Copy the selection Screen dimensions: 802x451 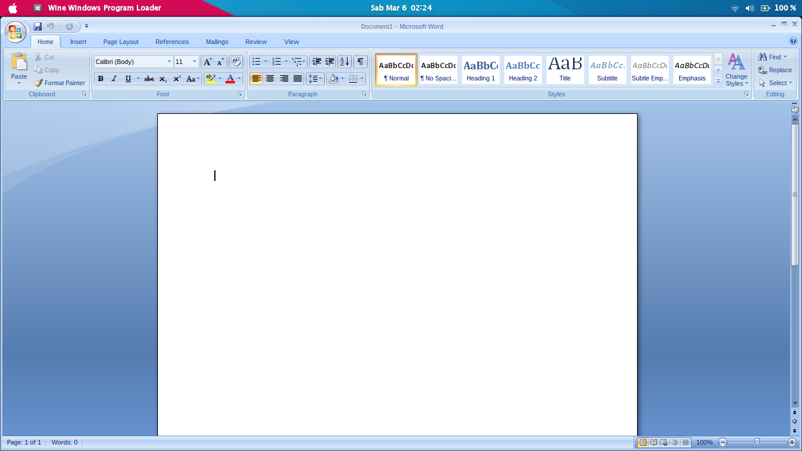pyautogui.click(x=46, y=70)
